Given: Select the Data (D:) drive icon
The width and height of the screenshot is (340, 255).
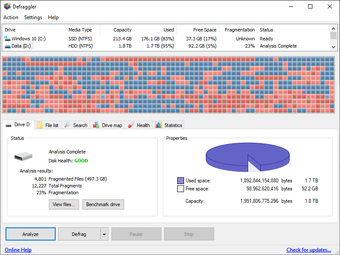Looking at the screenshot, I should pos(7,46).
